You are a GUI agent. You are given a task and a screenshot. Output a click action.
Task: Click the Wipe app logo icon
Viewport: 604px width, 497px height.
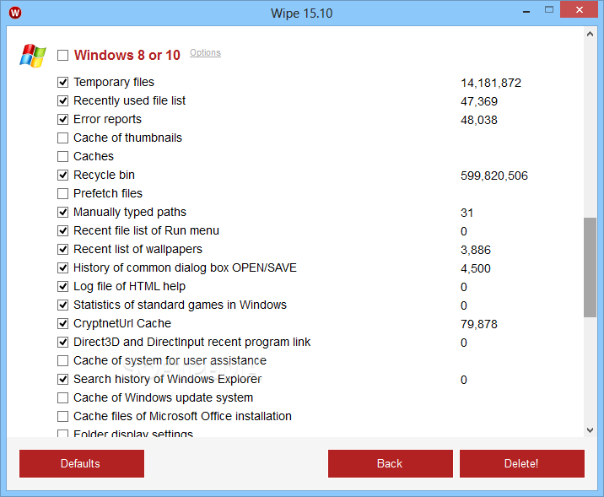coord(15,13)
